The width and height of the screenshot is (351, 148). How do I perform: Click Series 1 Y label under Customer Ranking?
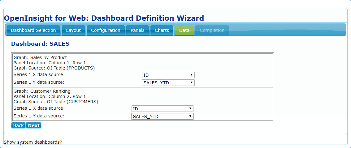(39, 116)
